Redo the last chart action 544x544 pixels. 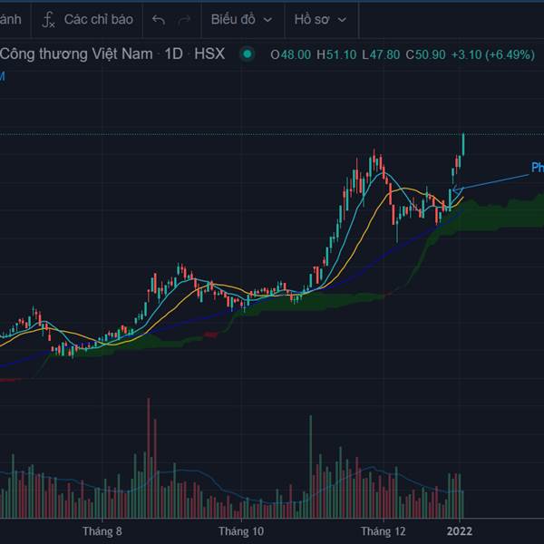184,20
